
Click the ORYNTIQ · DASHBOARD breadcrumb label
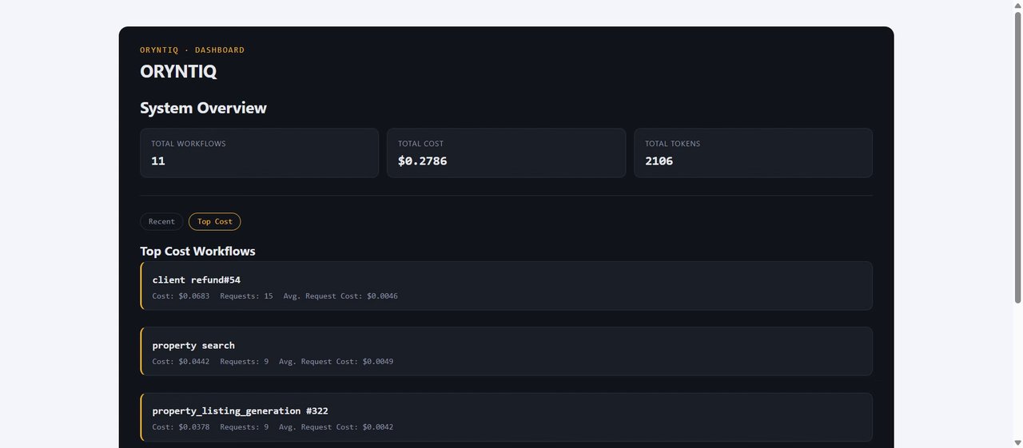[193, 50]
